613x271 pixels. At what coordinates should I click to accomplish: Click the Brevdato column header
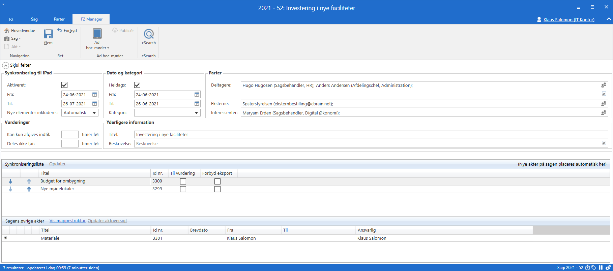[206, 230]
